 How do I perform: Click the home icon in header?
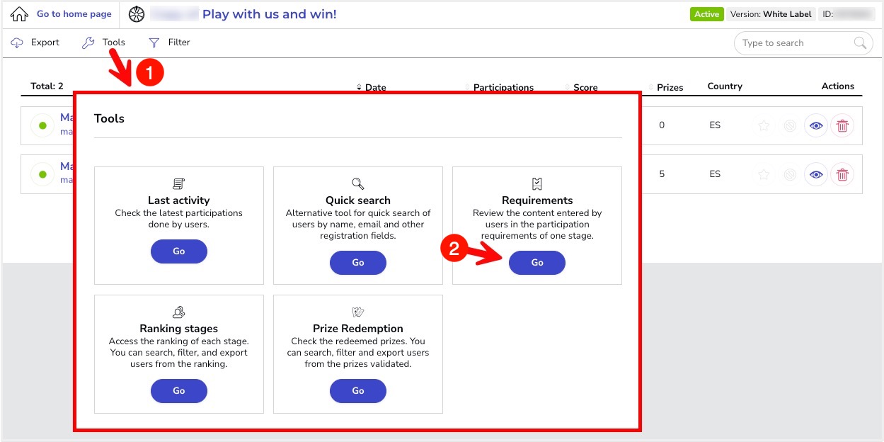pyautogui.click(x=19, y=14)
